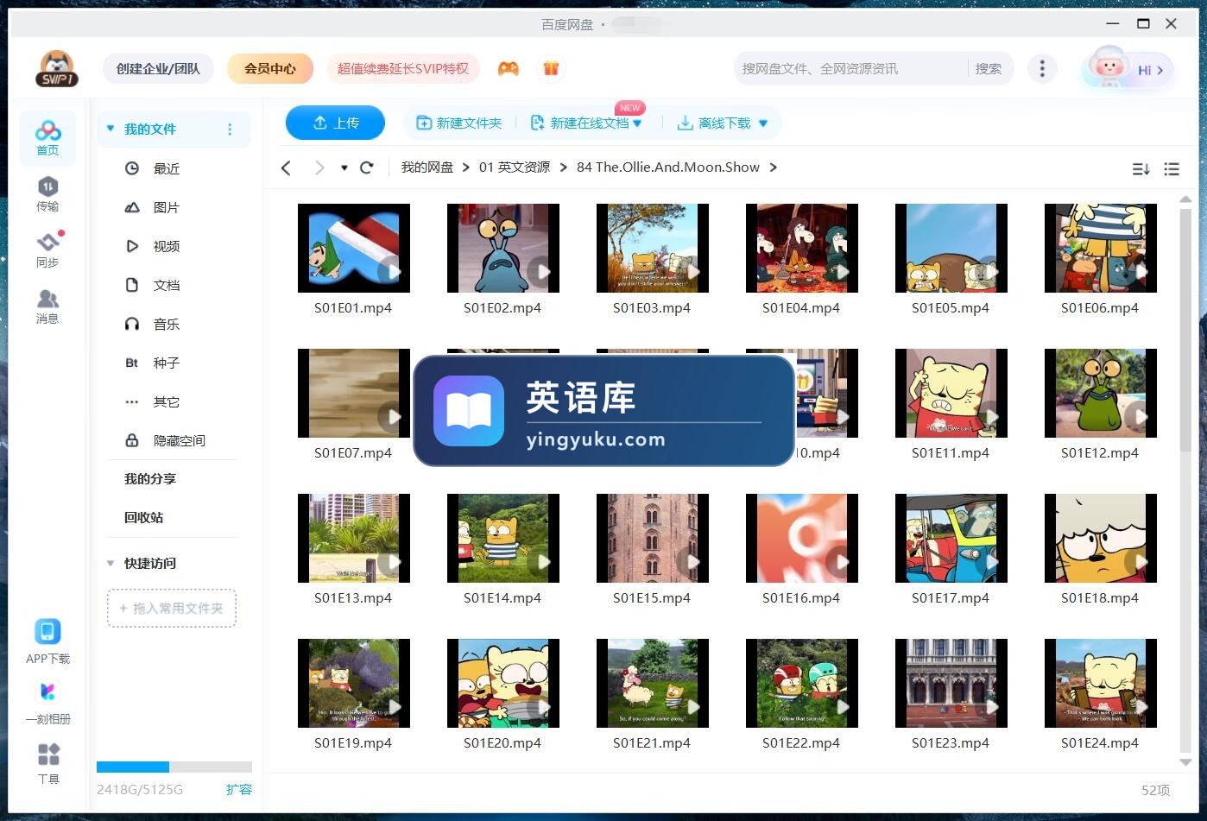The height and width of the screenshot is (821, 1207).
Task: Click the S01E16.mp4 file name
Action: (x=801, y=597)
